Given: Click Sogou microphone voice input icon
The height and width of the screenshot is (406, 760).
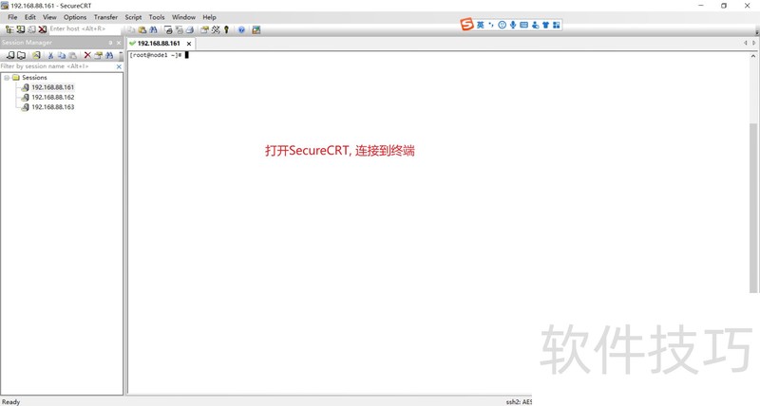Looking at the screenshot, I should tap(513, 25).
